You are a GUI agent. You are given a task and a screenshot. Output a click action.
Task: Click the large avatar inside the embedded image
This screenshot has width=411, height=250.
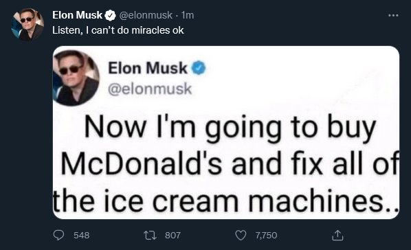pyautogui.click(x=76, y=78)
